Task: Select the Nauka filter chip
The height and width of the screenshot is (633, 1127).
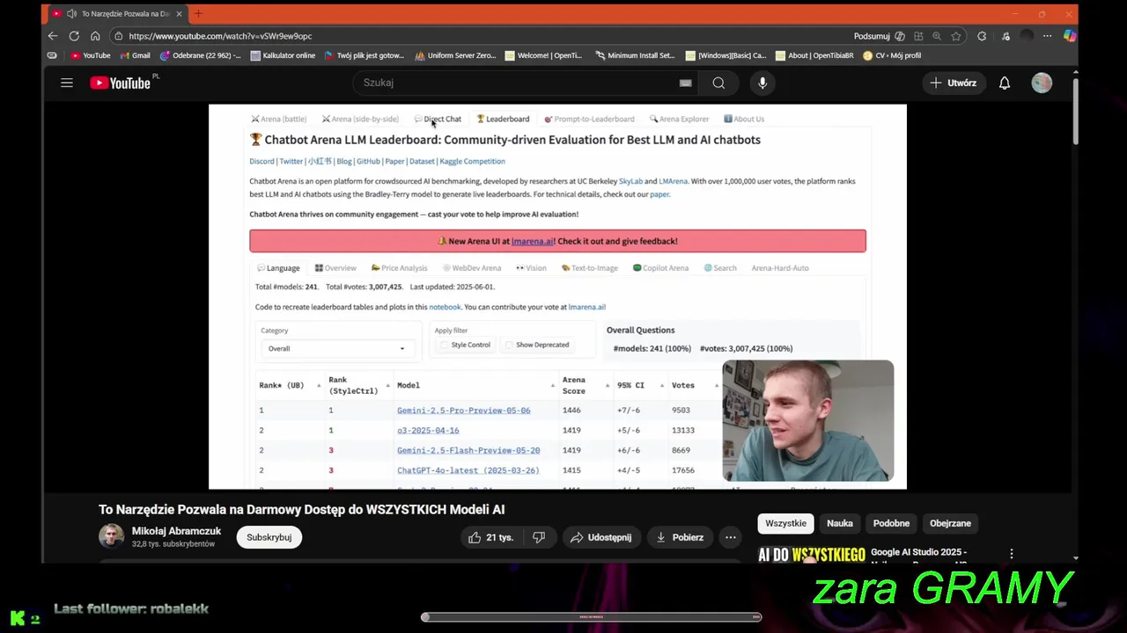Action: pyautogui.click(x=839, y=523)
